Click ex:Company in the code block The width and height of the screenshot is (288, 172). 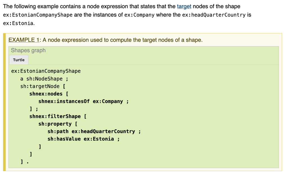(x=108, y=101)
